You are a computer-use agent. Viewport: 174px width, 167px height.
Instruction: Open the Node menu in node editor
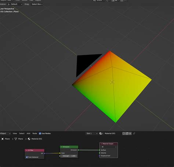pos(35,133)
